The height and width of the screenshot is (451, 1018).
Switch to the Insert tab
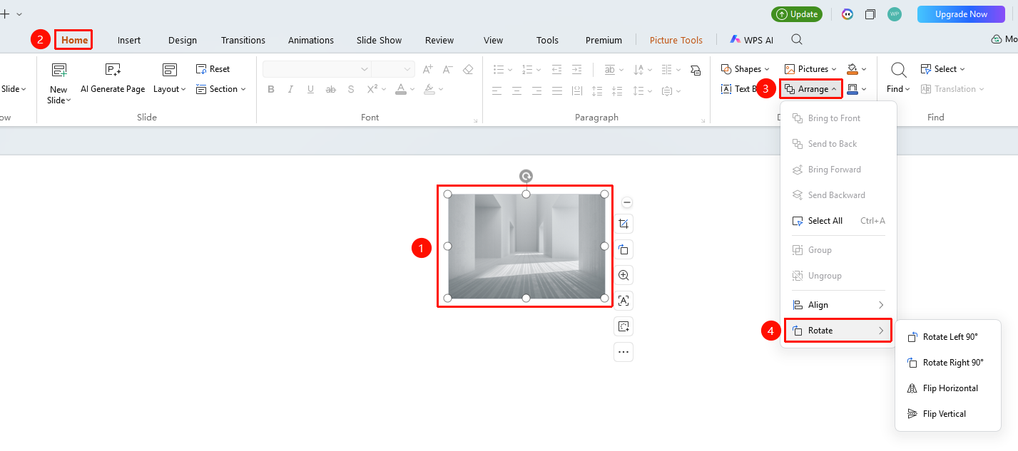click(x=129, y=40)
